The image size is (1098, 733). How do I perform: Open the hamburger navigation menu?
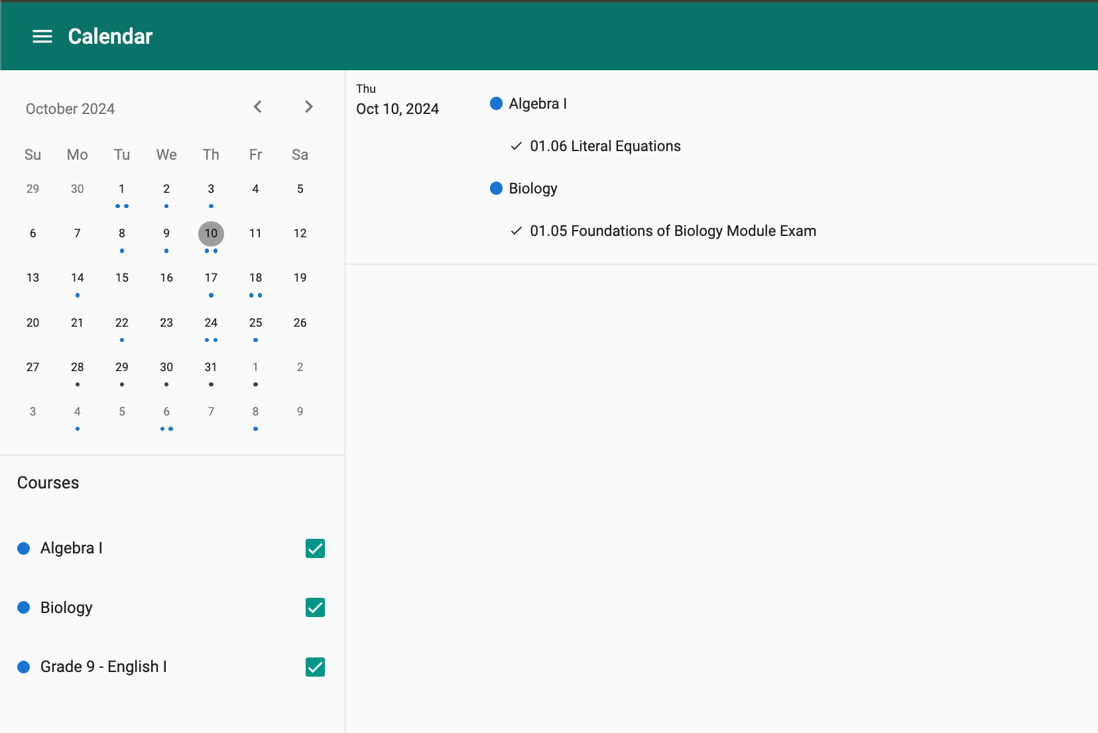pos(42,36)
